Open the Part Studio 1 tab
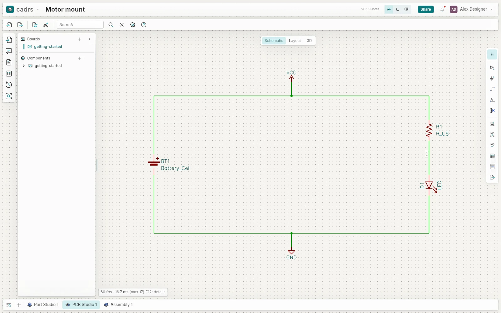 (x=43, y=305)
